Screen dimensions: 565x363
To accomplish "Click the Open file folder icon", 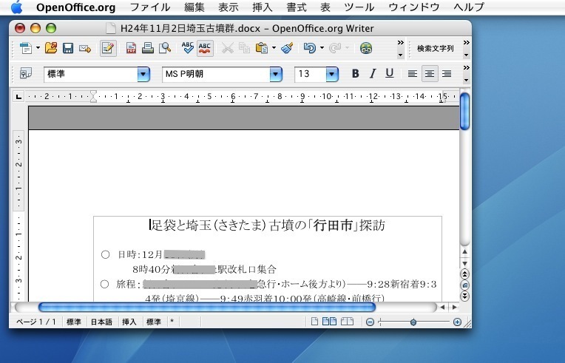I will tap(51, 48).
